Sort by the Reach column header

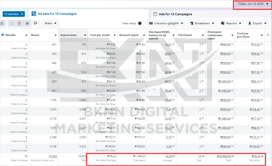(35, 35)
